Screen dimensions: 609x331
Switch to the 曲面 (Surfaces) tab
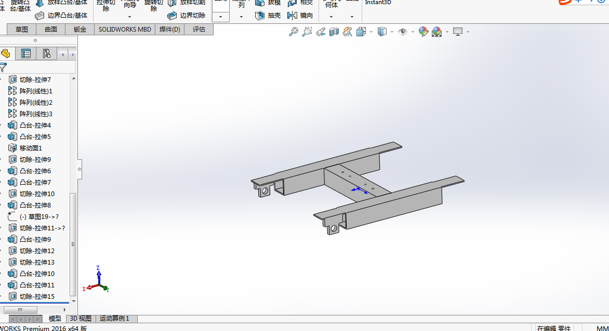50,30
